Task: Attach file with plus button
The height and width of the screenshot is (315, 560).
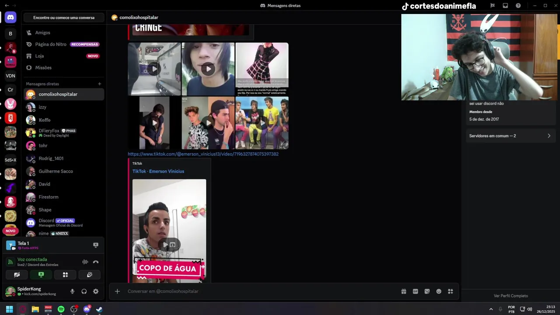Action: click(x=117, y=291)
